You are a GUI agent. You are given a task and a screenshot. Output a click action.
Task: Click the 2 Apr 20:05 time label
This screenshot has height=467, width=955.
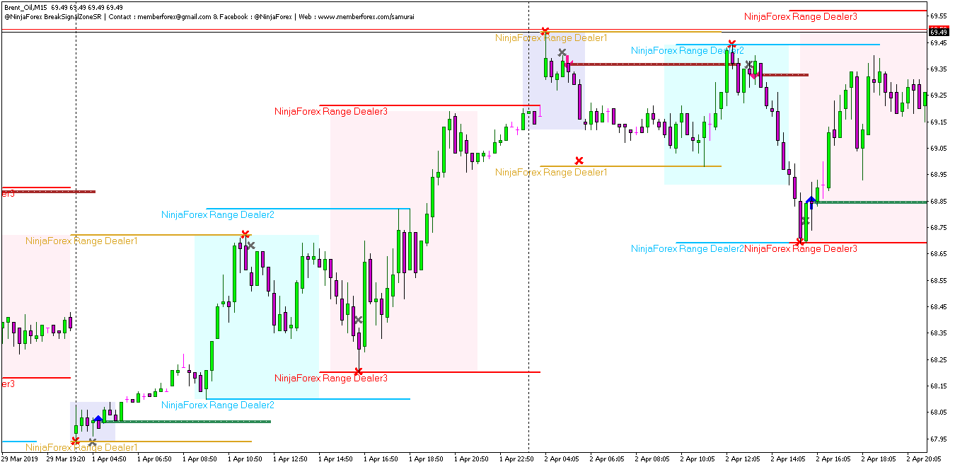pos(925,459)
